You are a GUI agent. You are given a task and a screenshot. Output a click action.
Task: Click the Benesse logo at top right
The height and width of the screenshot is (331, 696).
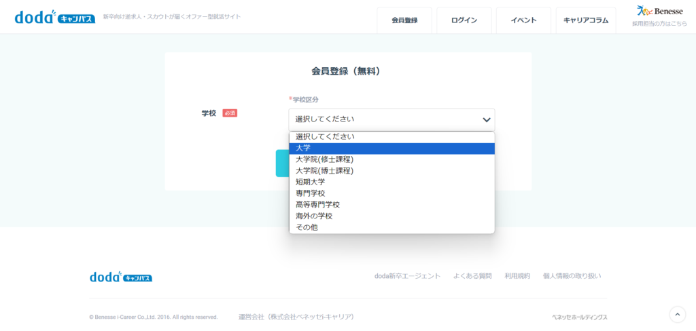659,11
